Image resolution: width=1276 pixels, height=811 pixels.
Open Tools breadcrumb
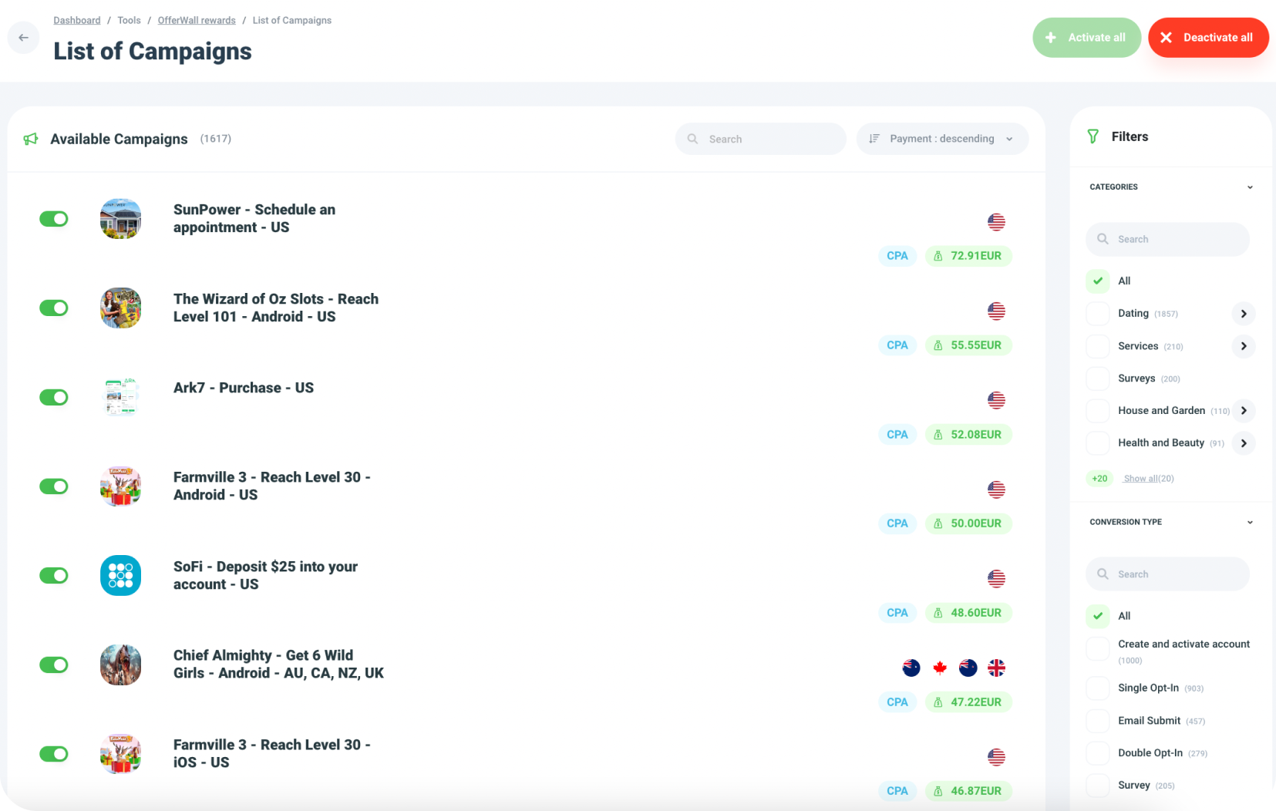click(x=129, y=20)
